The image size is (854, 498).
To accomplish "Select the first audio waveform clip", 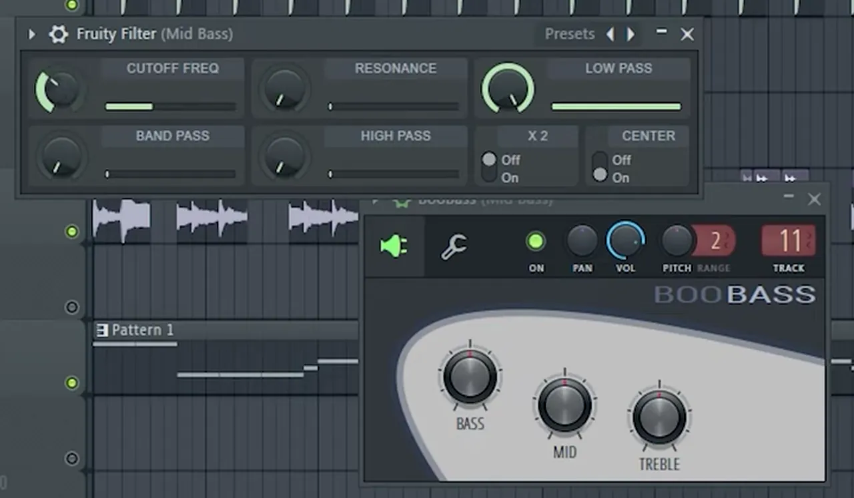I will 121,220.
